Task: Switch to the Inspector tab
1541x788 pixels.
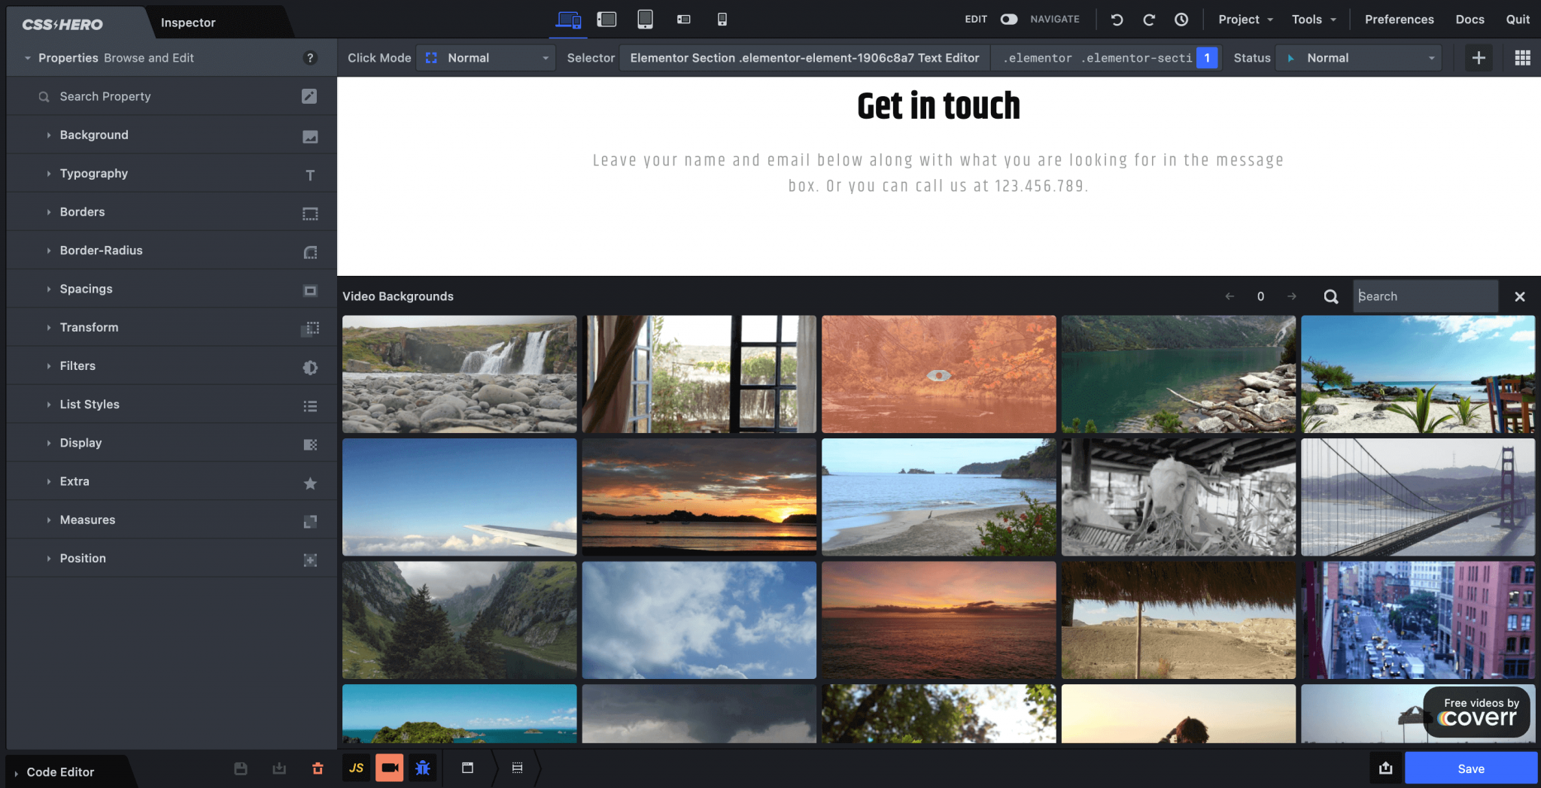Action: click(187, 23)
